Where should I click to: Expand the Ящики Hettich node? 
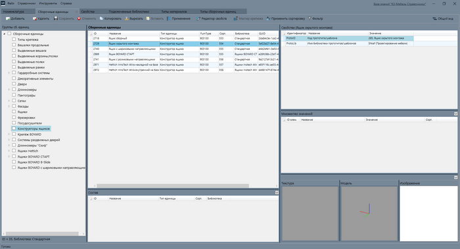pyautogui.click(x=9, y=150)
